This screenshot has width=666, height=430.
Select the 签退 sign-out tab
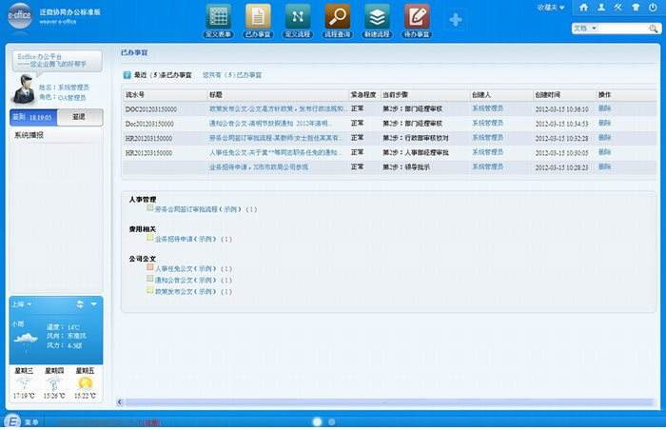[79, 117]
